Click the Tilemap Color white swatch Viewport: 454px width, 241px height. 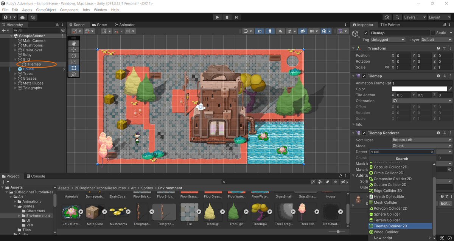pyautogui.click(x=419, y=89)
